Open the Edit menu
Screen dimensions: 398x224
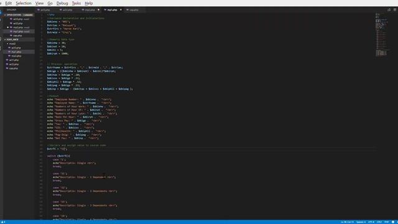(8, 3)
